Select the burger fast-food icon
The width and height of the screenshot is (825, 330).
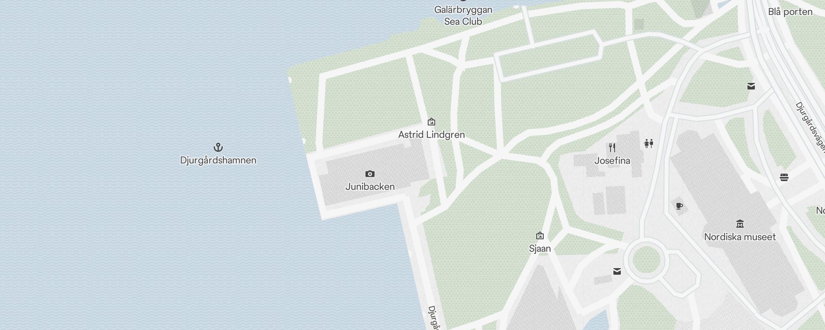coord(784,177)
